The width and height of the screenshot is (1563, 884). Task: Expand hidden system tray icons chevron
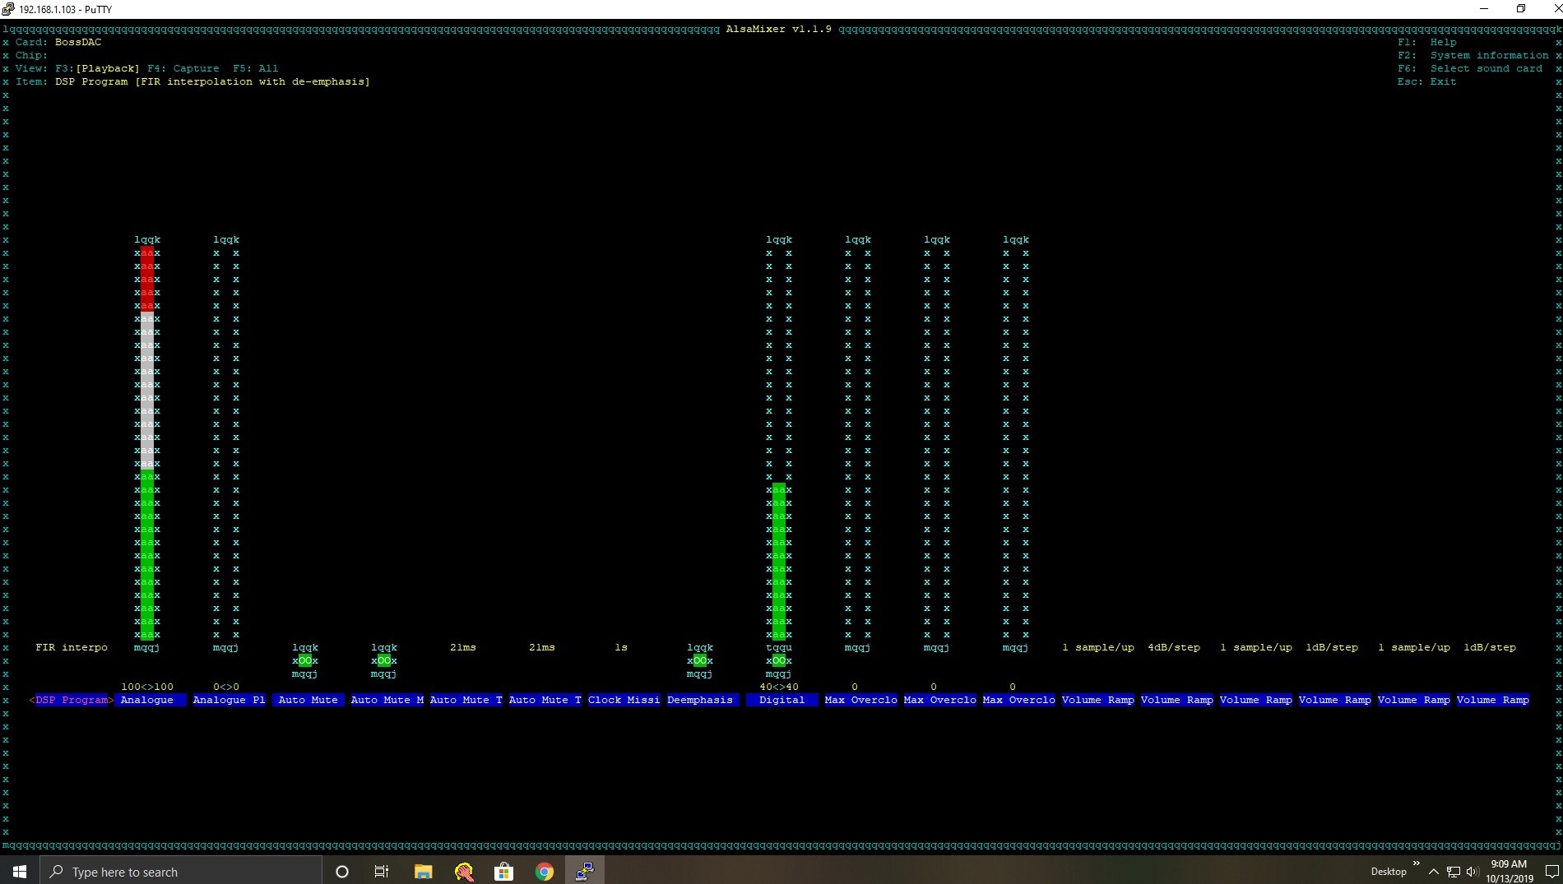click(1434, 872)
